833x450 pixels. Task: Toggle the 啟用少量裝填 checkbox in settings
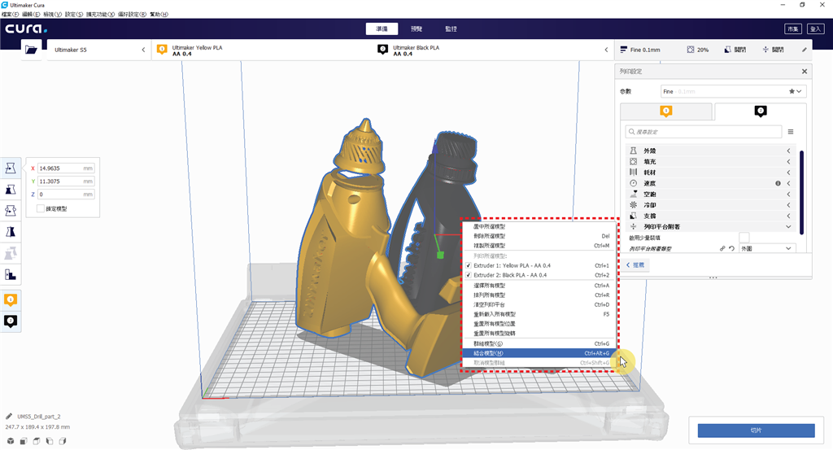pyautogui.click(x=744, y=237)
